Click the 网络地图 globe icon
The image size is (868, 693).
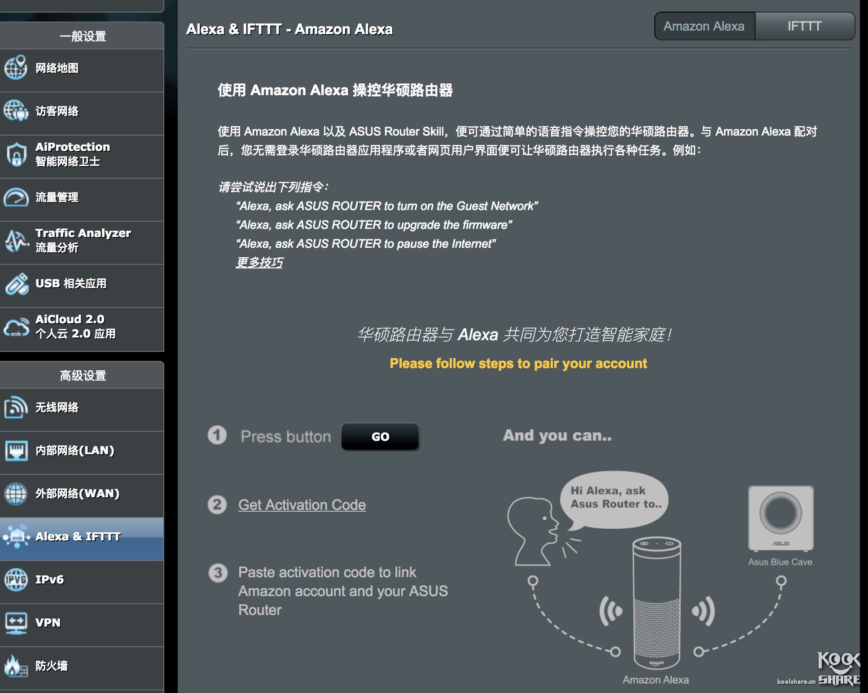[x=16, y=68]
